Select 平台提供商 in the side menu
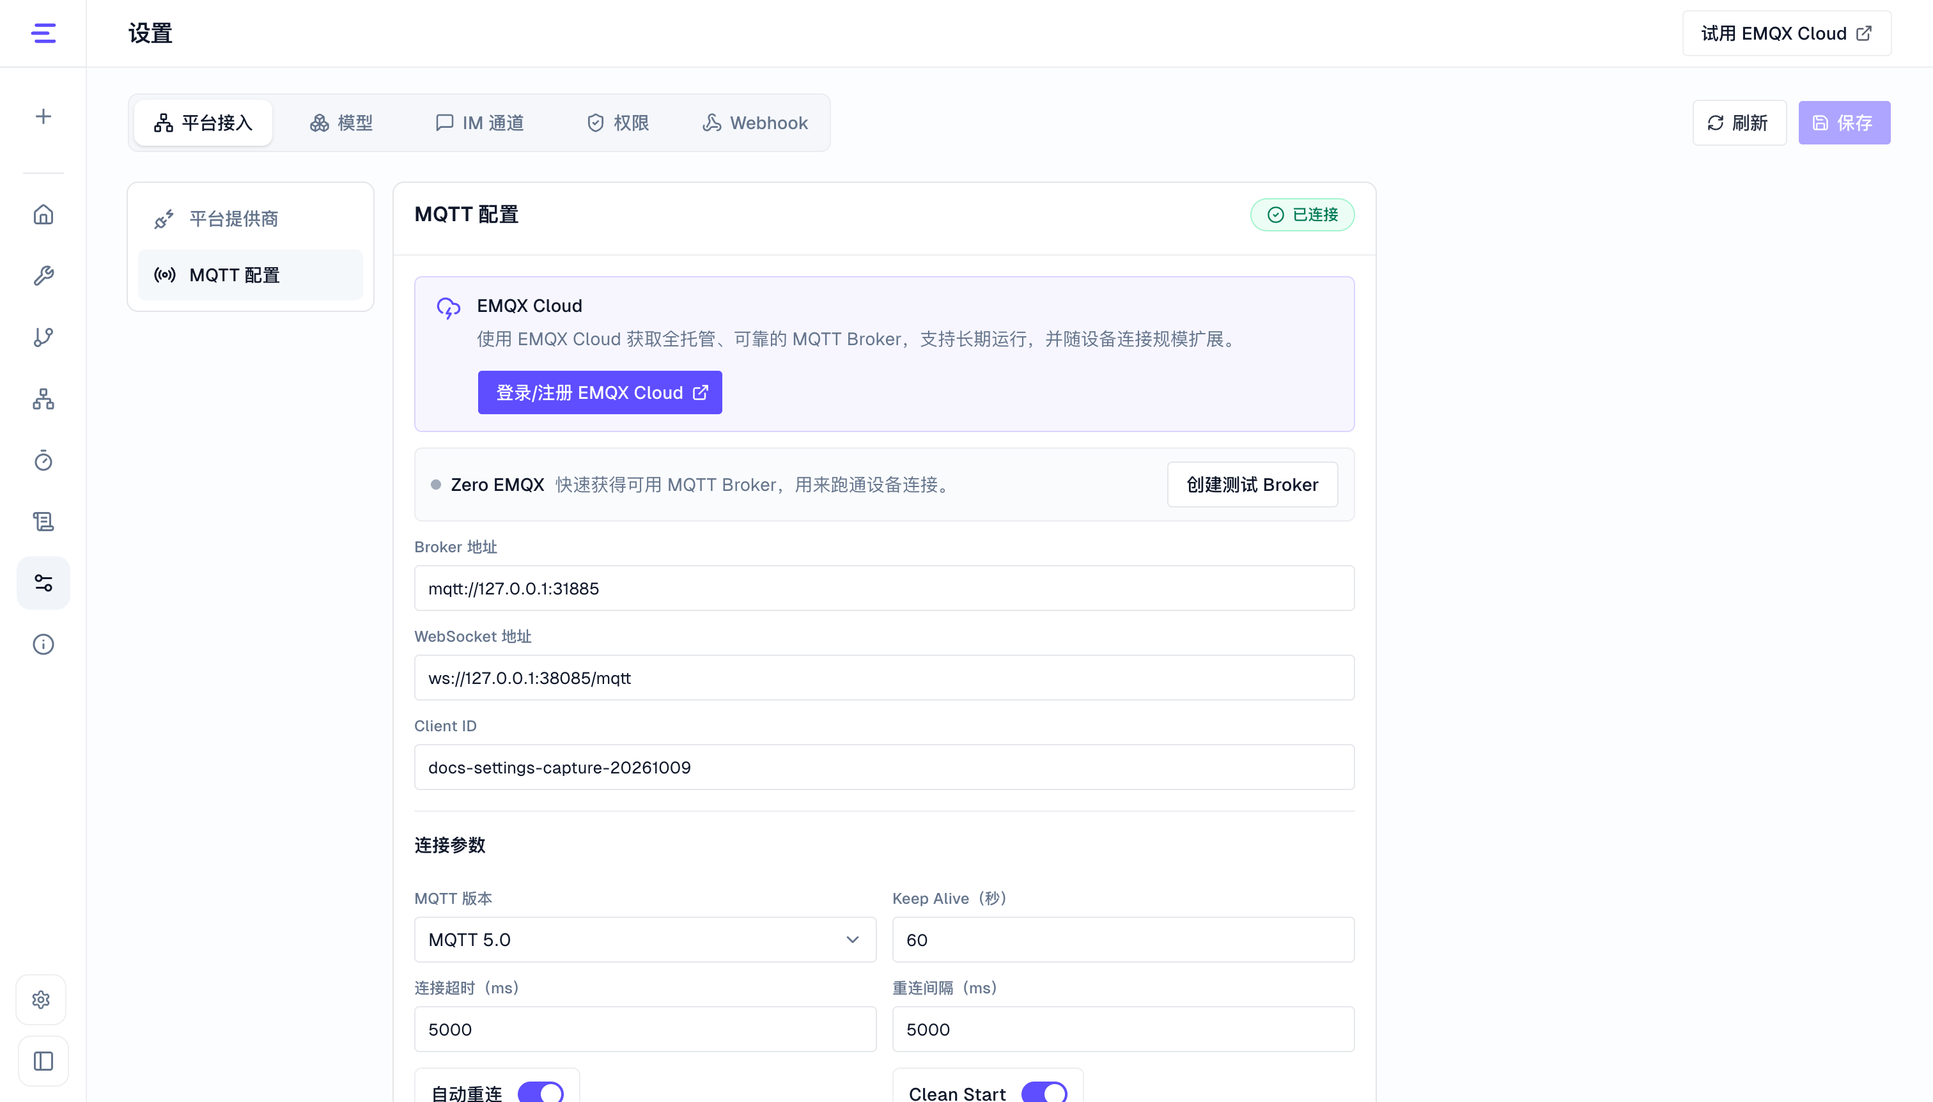The image size is (1933, 1102). tap(251, 219)
